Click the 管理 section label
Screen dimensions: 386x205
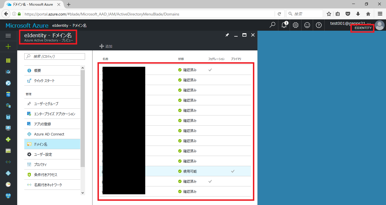29,94
